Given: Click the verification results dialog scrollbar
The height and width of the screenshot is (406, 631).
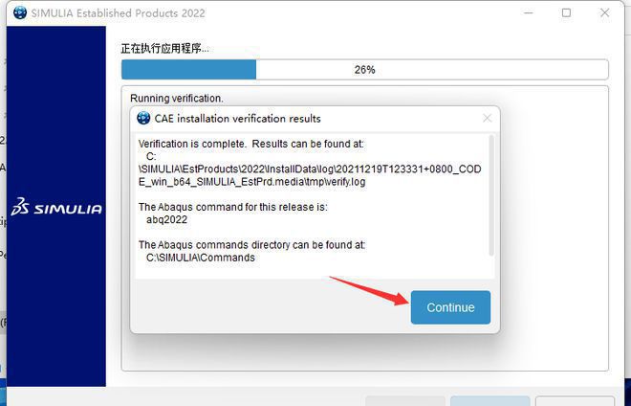Looking at the screenshot, I should 491,196.
